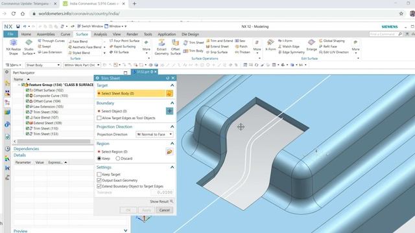Toggle checkbox for Offset Surface (102)
The image size is (415, 233).
27,90
